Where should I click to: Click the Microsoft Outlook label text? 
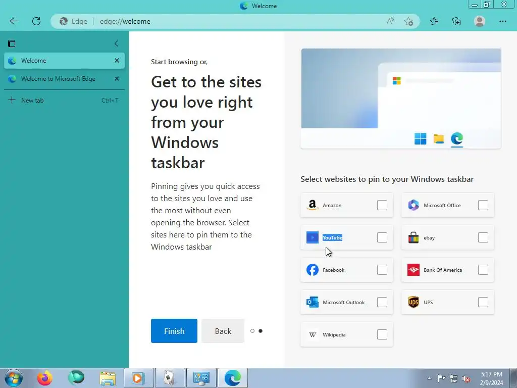(343, 302)
